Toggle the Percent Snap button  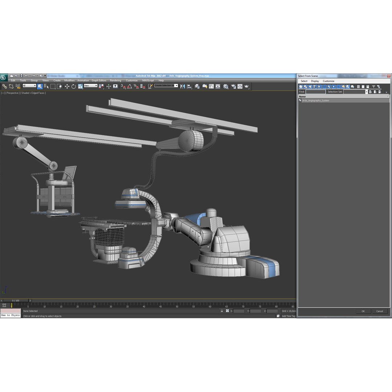(136, 86)
